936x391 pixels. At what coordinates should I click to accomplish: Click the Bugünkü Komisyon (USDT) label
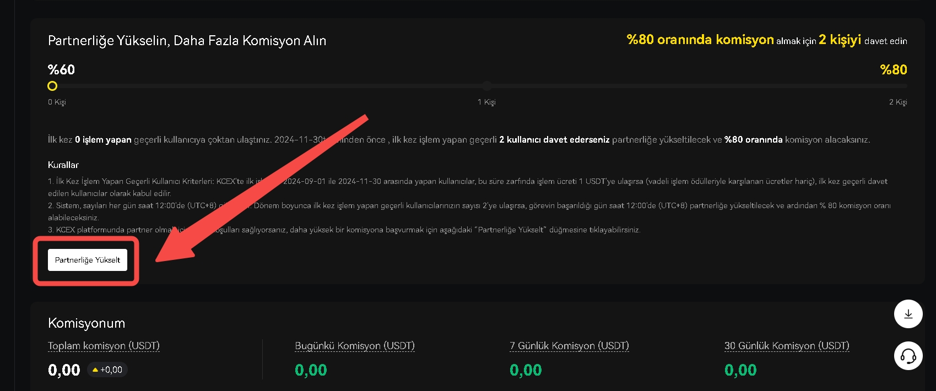pos(354,346)
